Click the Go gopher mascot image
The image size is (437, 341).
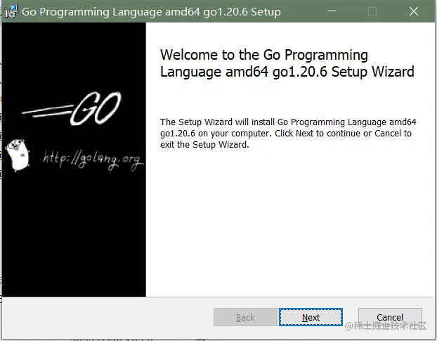(18, 155)
